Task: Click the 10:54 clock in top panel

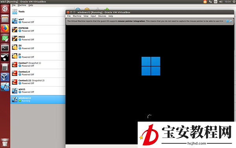Action: click(x=227, y=2)
